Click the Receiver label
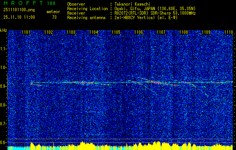 point(76,13)
